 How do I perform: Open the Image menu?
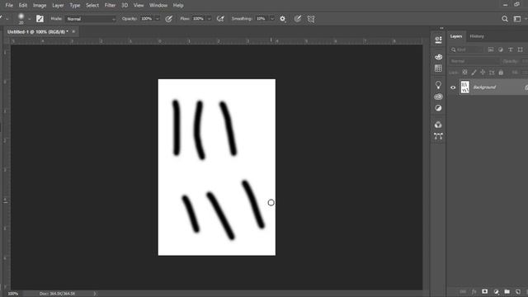tap(40, 6)
